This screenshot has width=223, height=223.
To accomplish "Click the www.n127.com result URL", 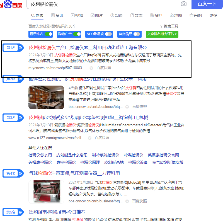I will pos(57,138).
